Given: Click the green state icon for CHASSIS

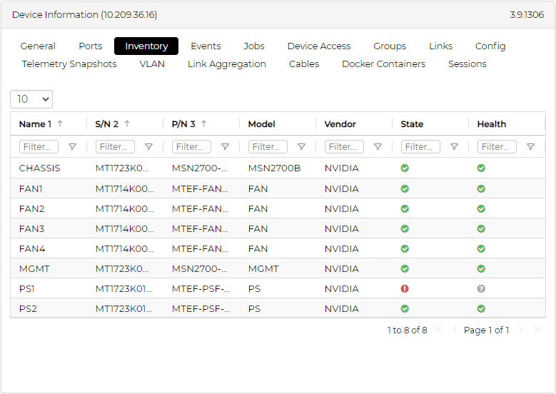Looking at the screenshot, I should pos(405,169).
